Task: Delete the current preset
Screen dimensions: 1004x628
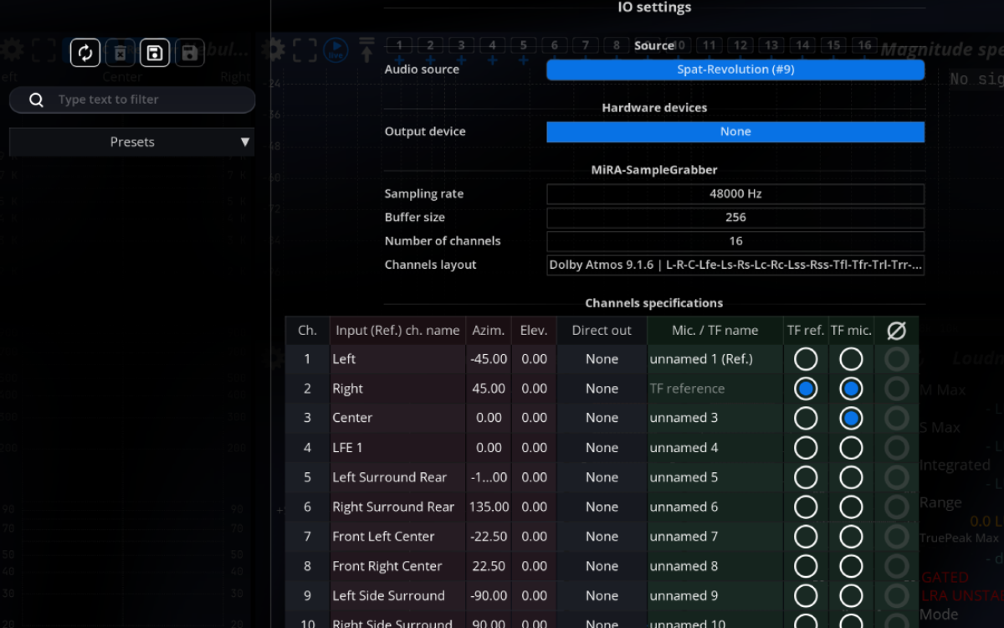Action: tap(120, 52)
